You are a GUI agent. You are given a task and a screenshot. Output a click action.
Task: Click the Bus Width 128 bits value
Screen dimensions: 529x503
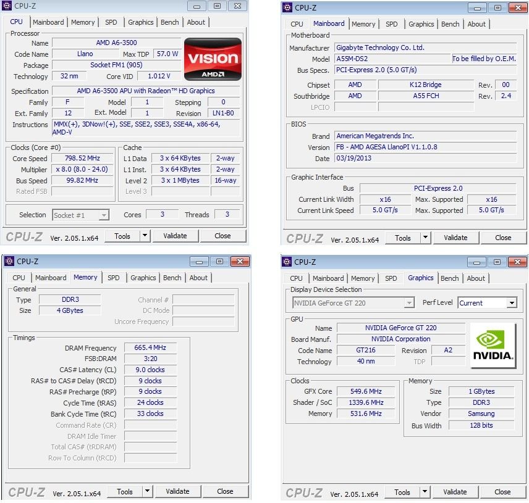click(481, 425)
